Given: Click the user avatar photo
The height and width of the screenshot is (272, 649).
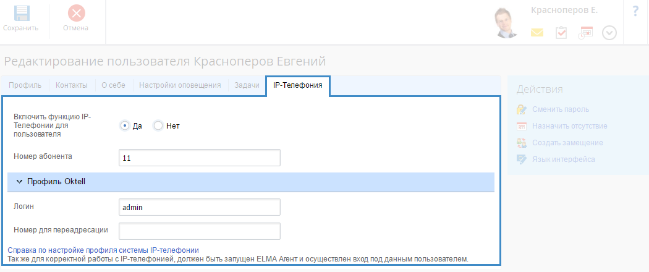Looking at the screenshot, I should tap(507, 23).
